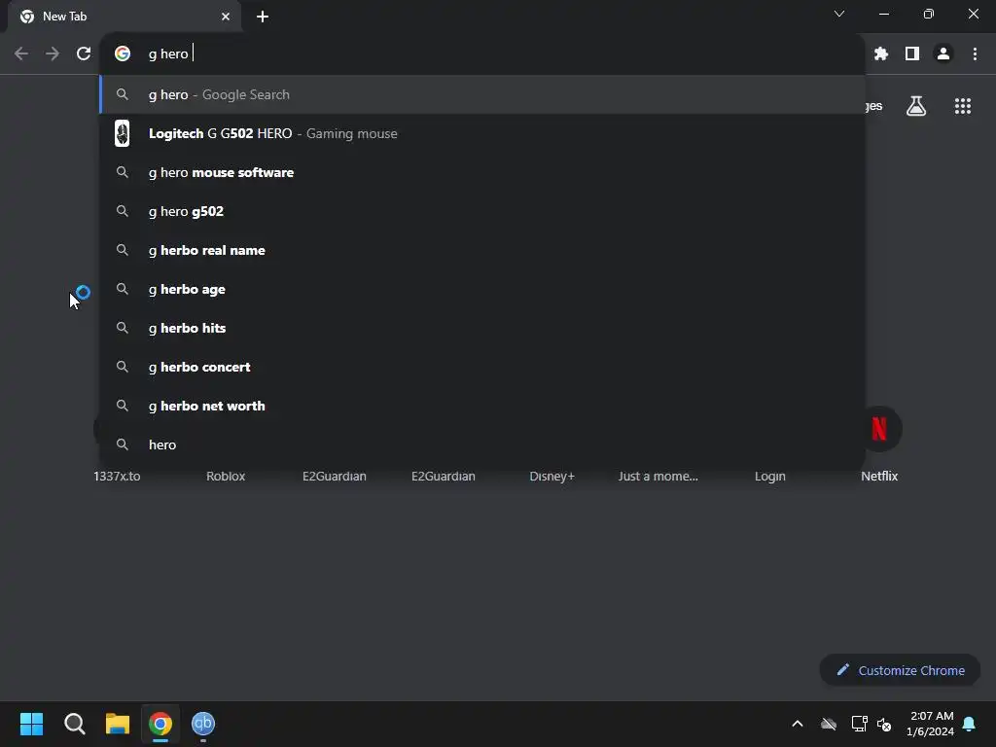Open the tab search dropdown arrow
The height and width of the screenshot is (747, 996).
839,14
